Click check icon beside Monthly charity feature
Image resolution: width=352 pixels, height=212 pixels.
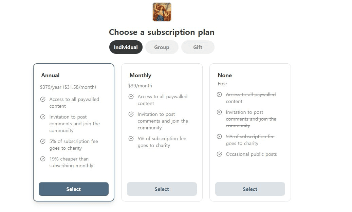[131, 139]
